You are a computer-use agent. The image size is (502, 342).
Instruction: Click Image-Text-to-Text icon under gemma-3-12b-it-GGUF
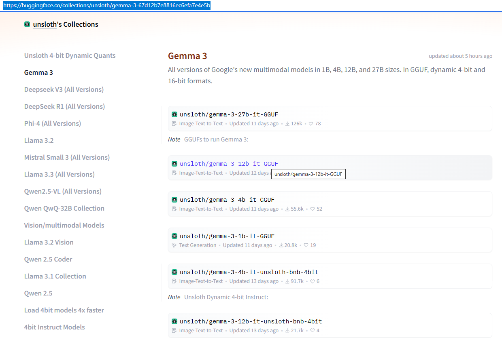coord(174,173)
